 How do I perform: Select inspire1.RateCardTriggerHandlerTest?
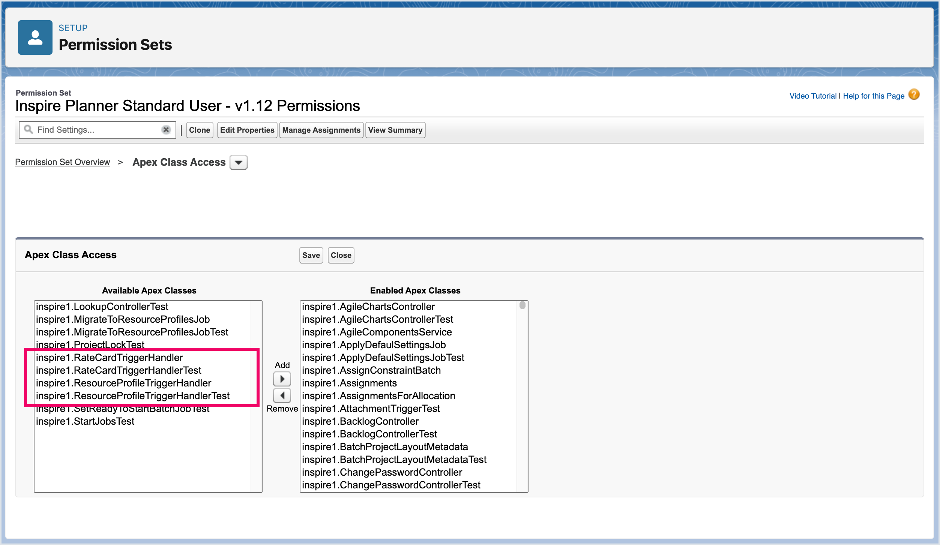pyautogui.click(x=143, y=370)
